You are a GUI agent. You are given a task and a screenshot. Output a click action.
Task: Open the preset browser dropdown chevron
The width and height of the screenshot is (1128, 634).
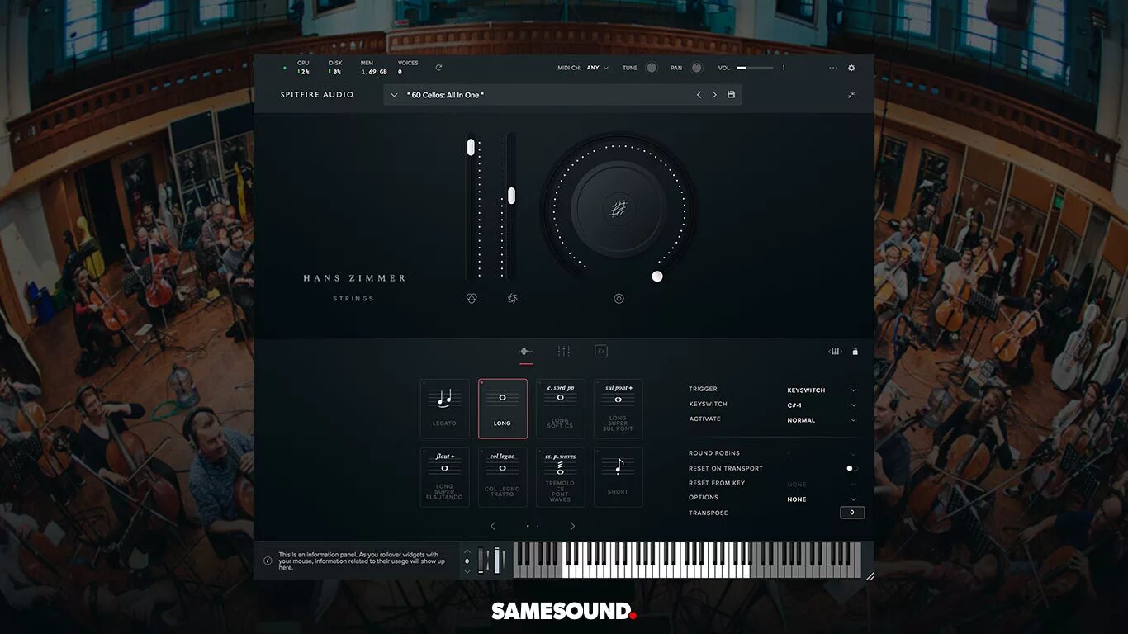coord(394,96)
